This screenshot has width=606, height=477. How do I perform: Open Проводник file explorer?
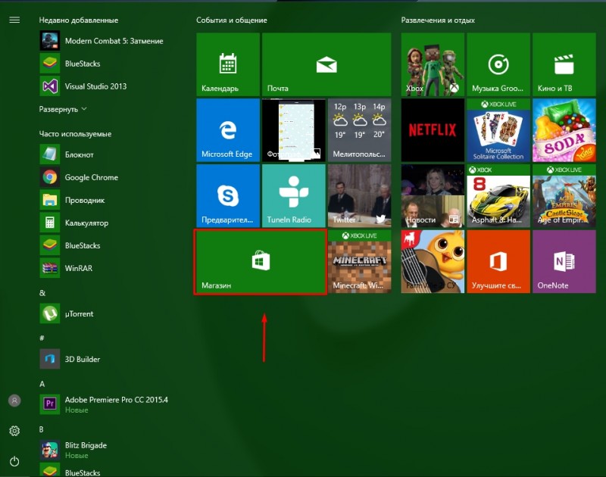pyautogui.click(x=72, y=200)
